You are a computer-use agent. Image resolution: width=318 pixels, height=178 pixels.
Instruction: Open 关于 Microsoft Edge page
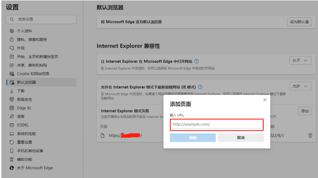[x=42, y=168]
